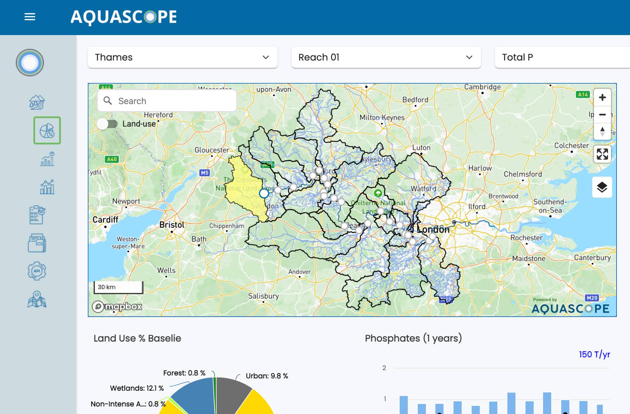The image size is (630, 414).
Task: Open the Total P parameter dropdown
Action: point(562,57)
